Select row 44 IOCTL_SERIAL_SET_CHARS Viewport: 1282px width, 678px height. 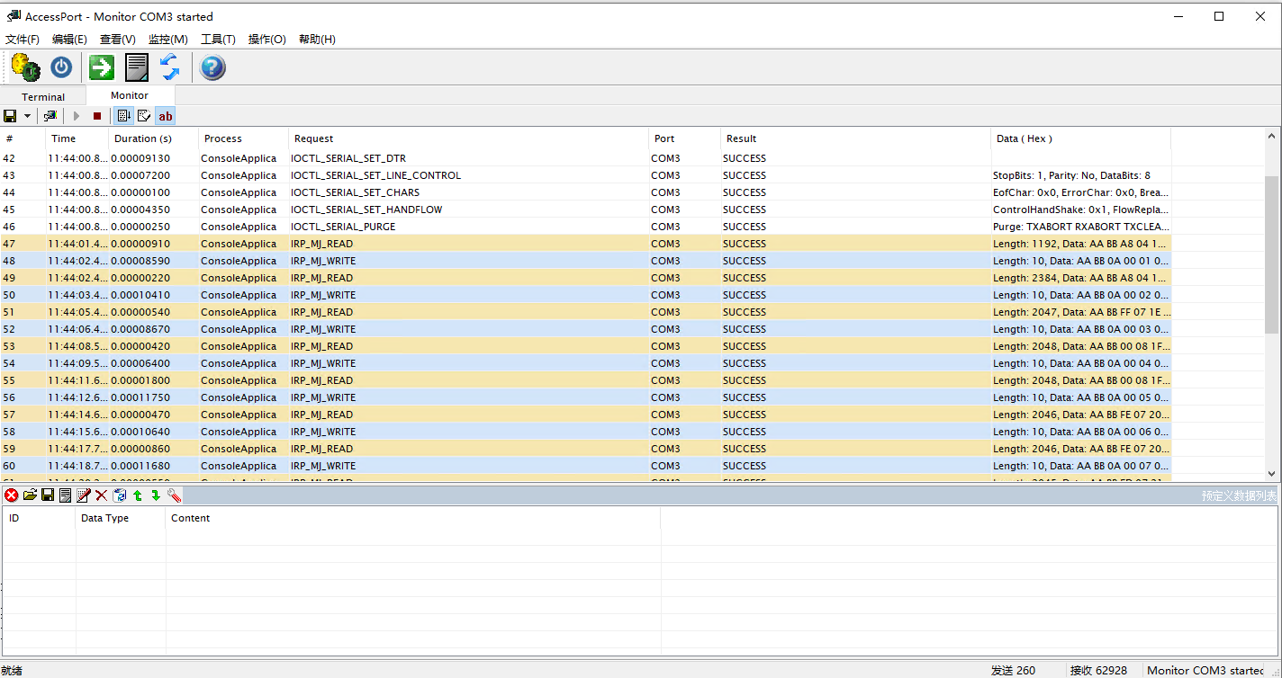pyautogui.click(x=585, y=192)
